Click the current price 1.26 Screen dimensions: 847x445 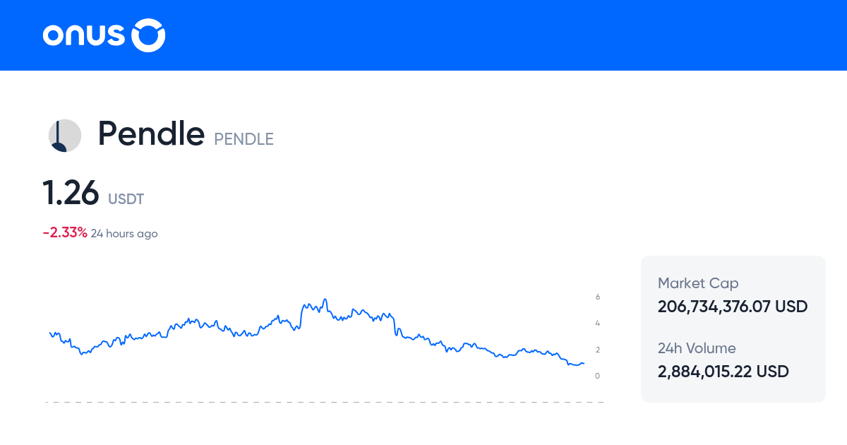pyautogui.click(x=71, y=192)
